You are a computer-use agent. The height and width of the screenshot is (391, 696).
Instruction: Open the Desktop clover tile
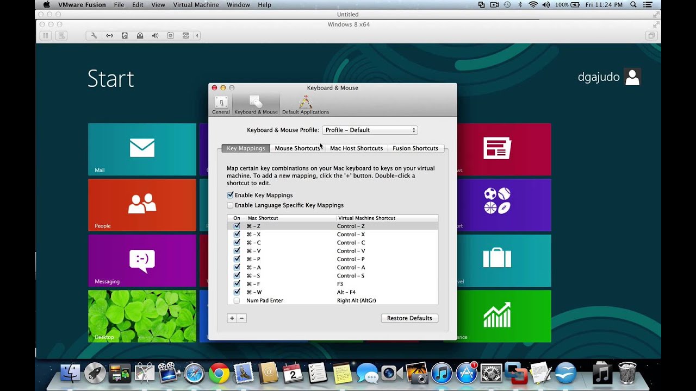click(x=142, y=316)
